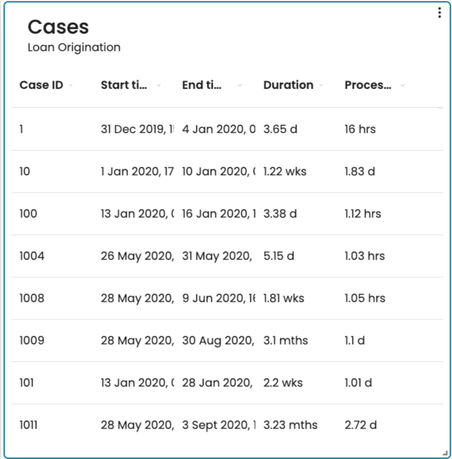Click the Case ID sort chevron
The height and width of the screenshot is (459, 452).
(71, 85)
